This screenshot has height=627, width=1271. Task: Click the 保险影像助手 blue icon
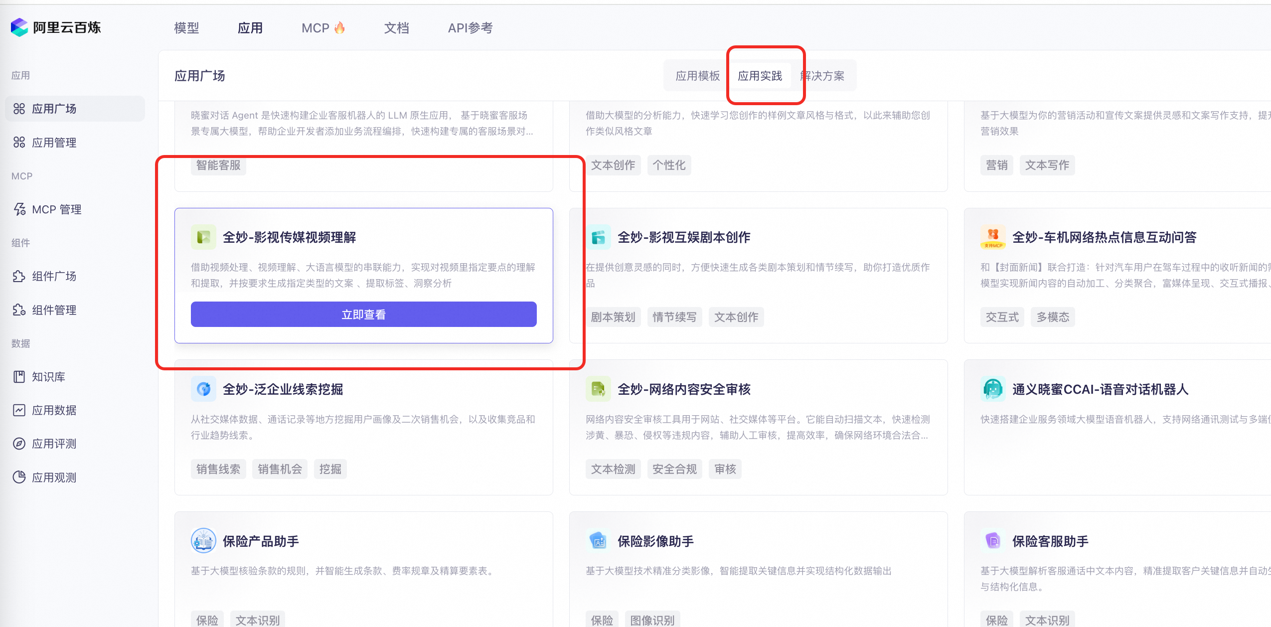598,541
